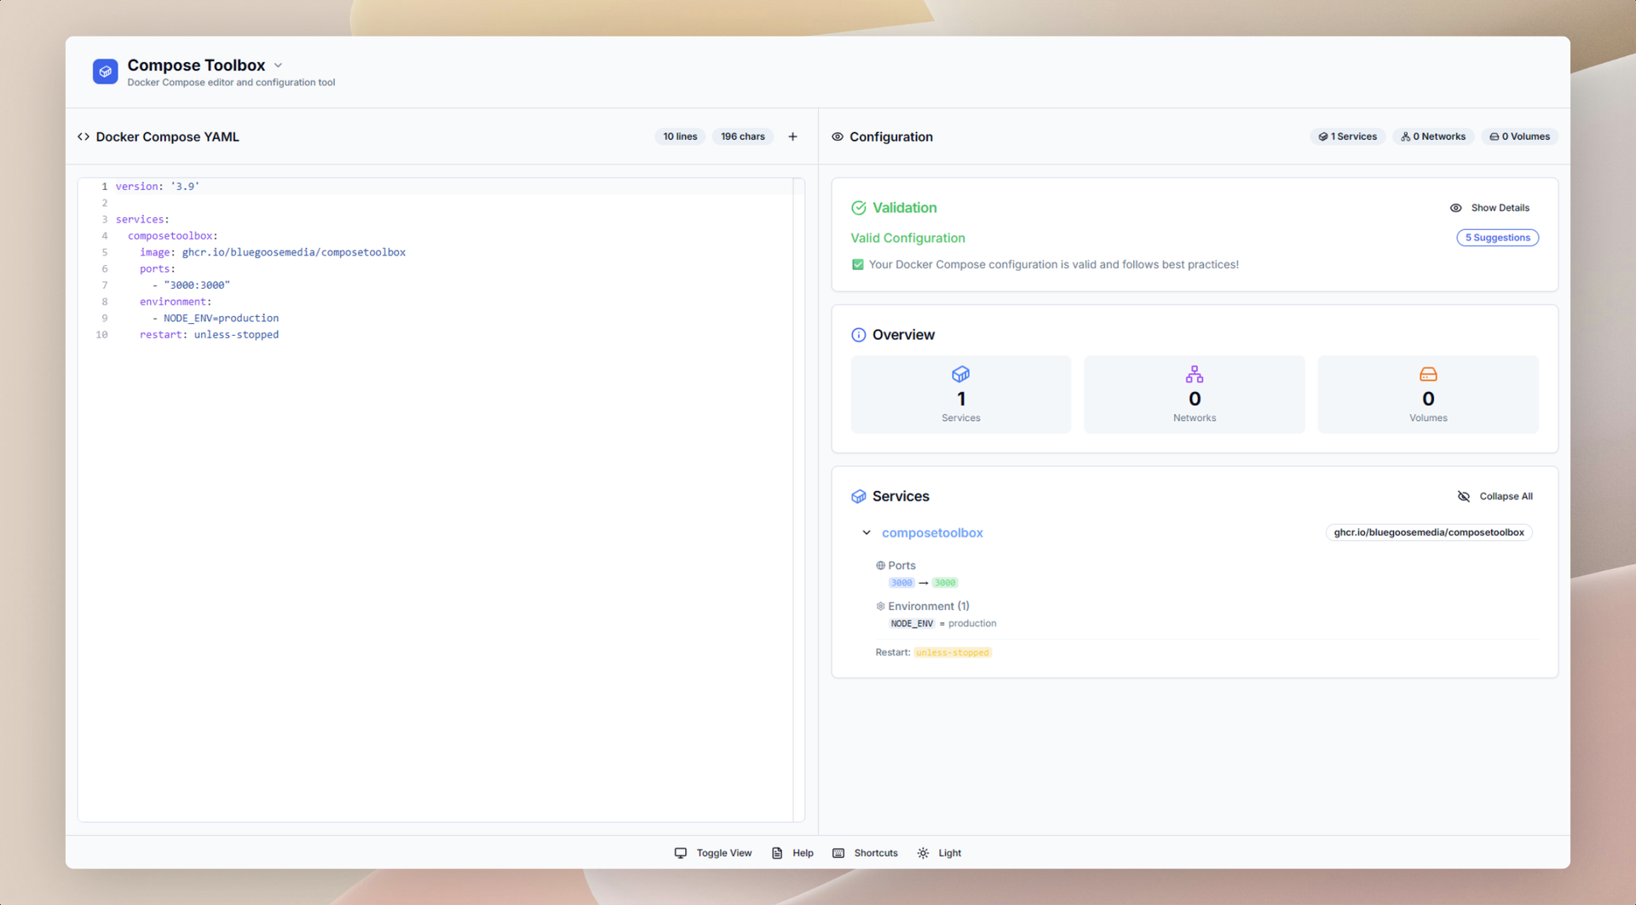This screenshot has height=905, width=1636.
Task: Click the unless-stopped restart tag
Action: click(953, 653)
